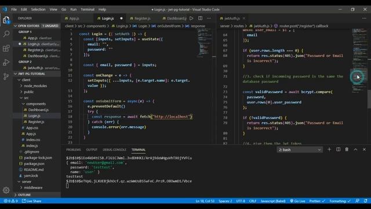
Task: Run the code with play icon
Action: coord(191,18)
